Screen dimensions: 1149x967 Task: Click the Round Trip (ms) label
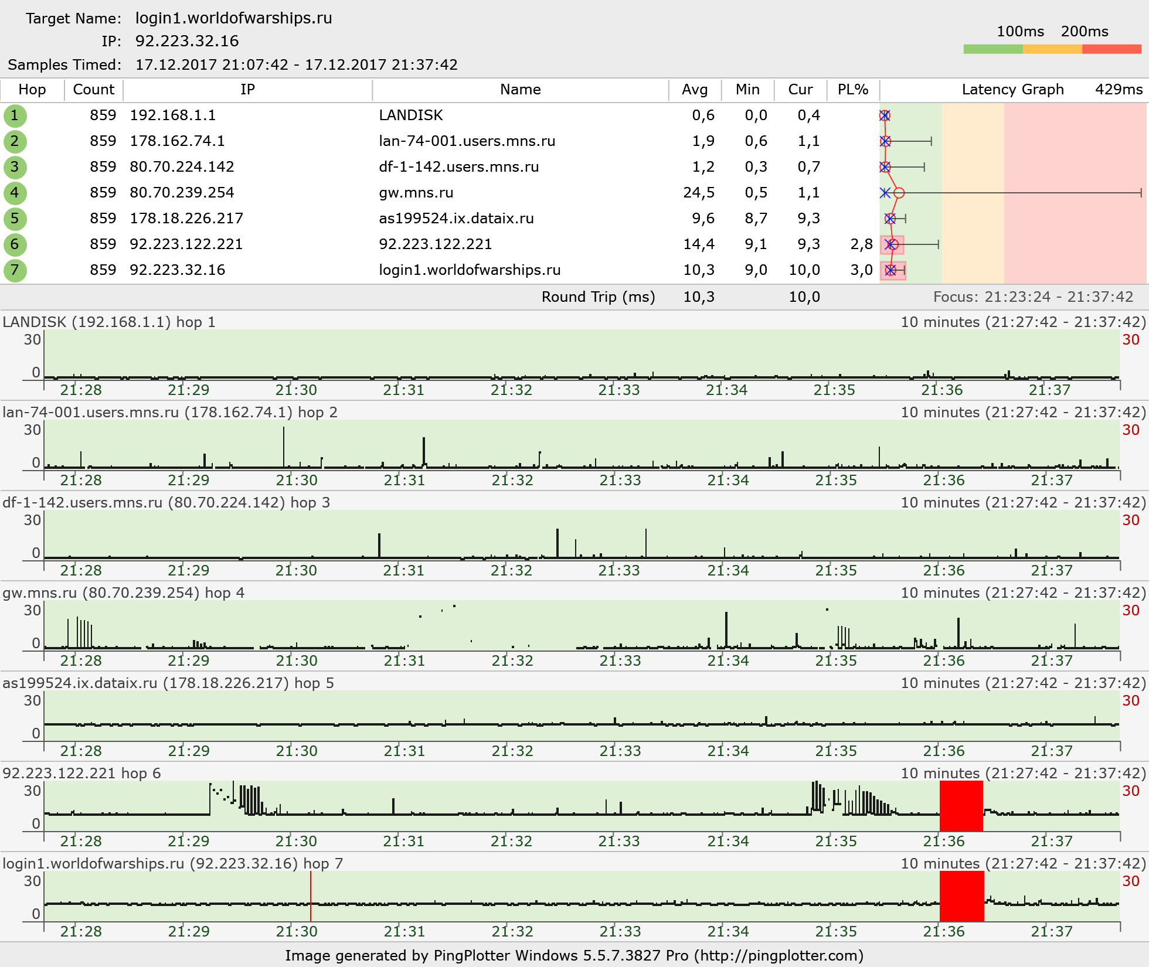(x=599, y=297)
